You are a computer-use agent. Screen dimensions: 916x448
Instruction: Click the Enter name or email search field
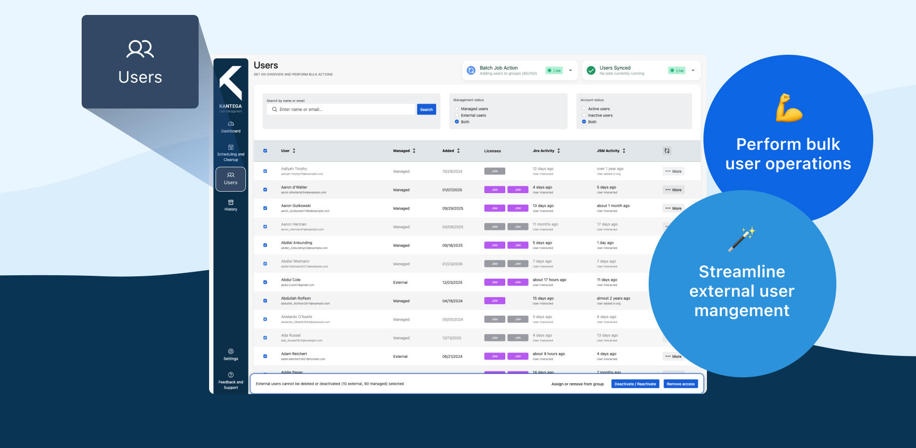click(x=341, y=110)
